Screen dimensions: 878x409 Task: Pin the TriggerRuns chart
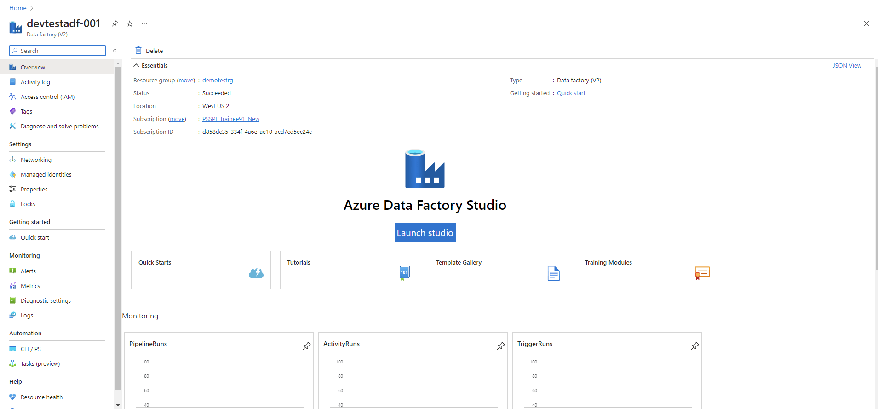point(694,346)
